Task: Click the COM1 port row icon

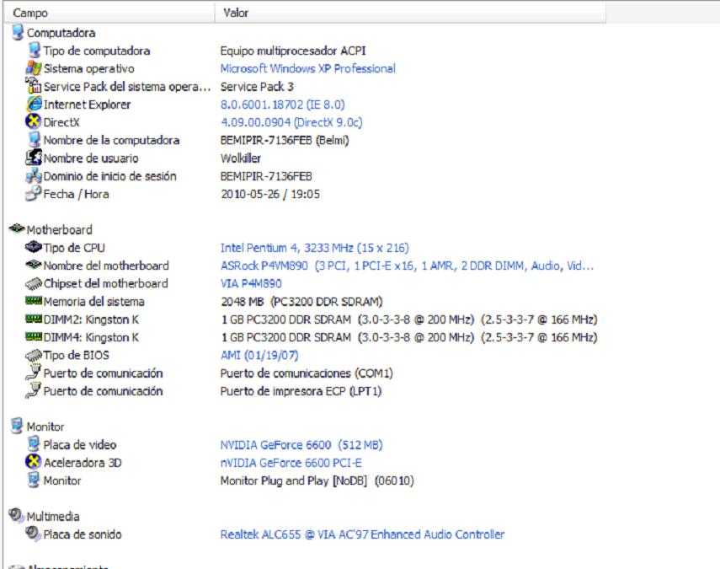Action: point(34,372)
